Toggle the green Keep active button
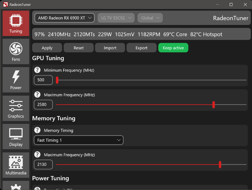252x190 pixels. (x=173, y=48)
